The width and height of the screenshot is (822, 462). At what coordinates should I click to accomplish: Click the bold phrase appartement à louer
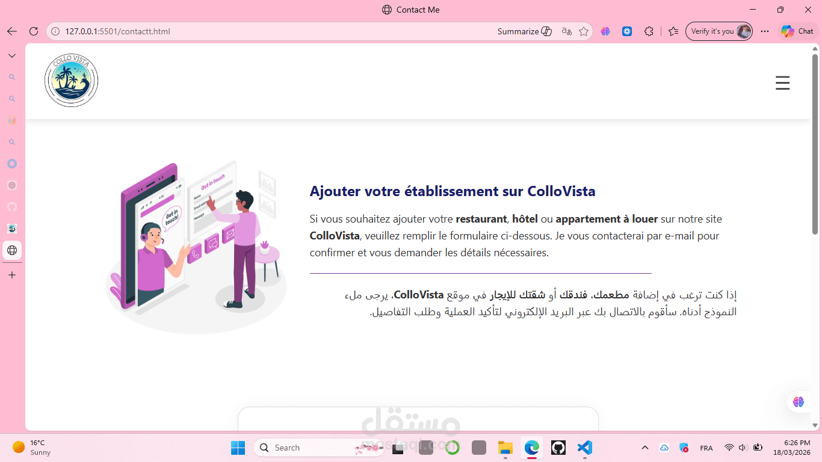(x=607, y=219)
